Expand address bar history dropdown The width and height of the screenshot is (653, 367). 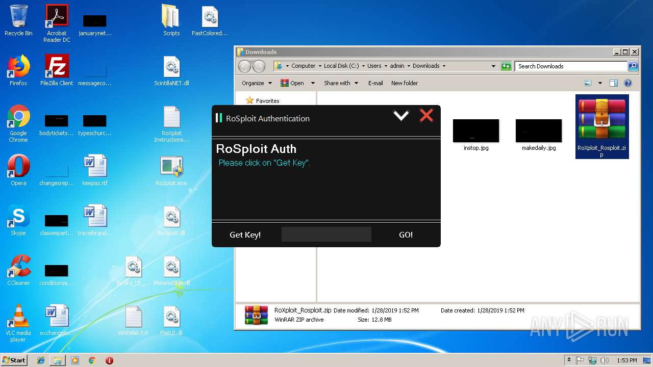[x=493, y=66]
